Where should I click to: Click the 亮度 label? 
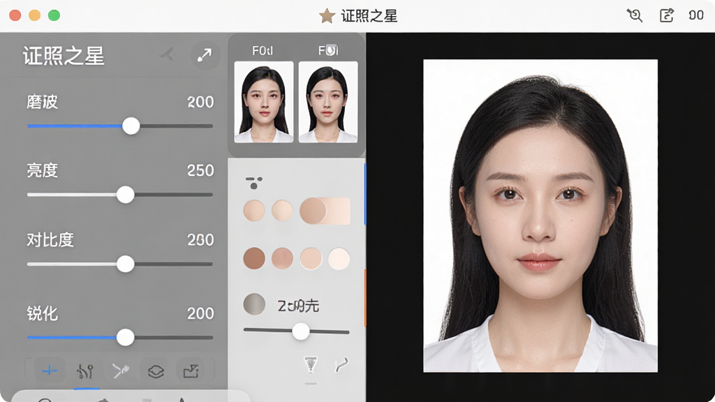click(x=42, y=170)
